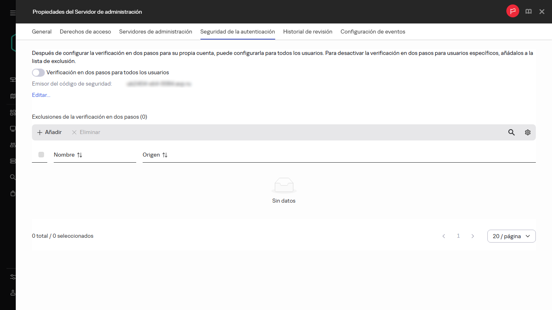Close the server properties panel

542,12
